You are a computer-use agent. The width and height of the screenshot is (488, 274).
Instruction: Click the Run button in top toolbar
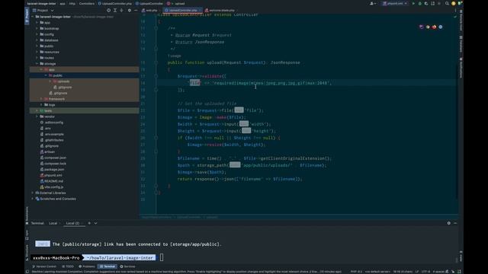click(413, 3)
